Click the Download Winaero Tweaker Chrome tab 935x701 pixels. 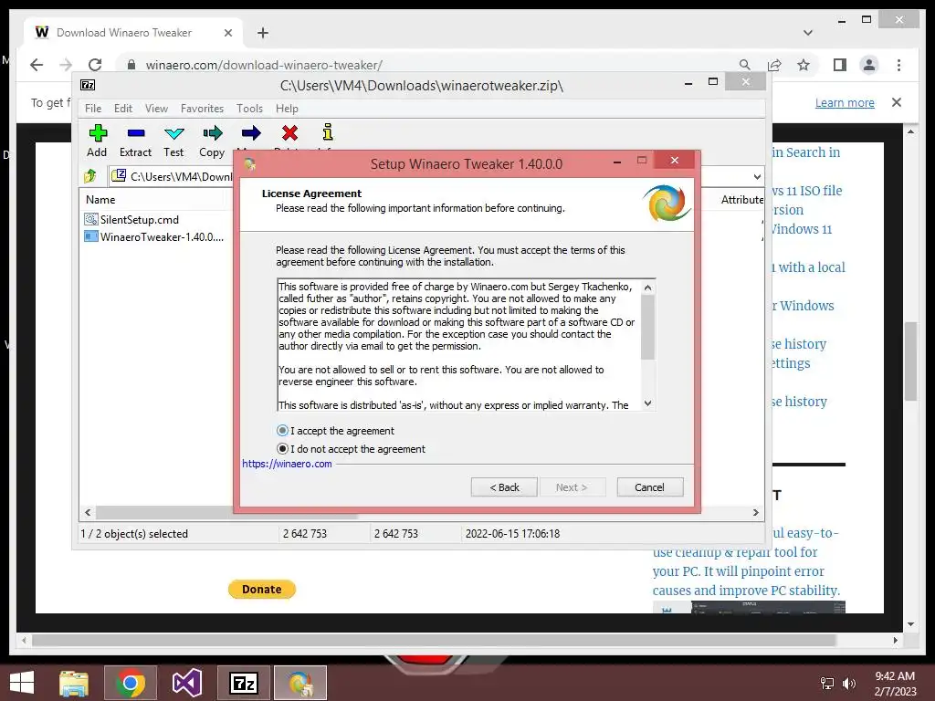tap(124, 33)
